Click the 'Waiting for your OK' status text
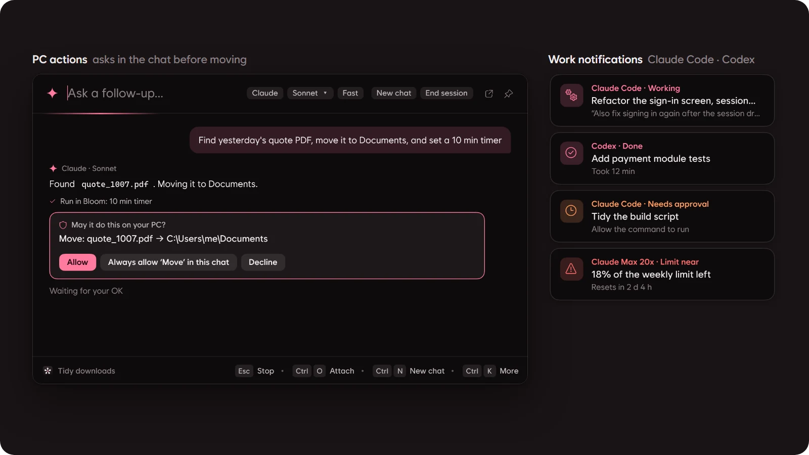The image size is (809, 455). pyautogui.click(x=86, y=291)
